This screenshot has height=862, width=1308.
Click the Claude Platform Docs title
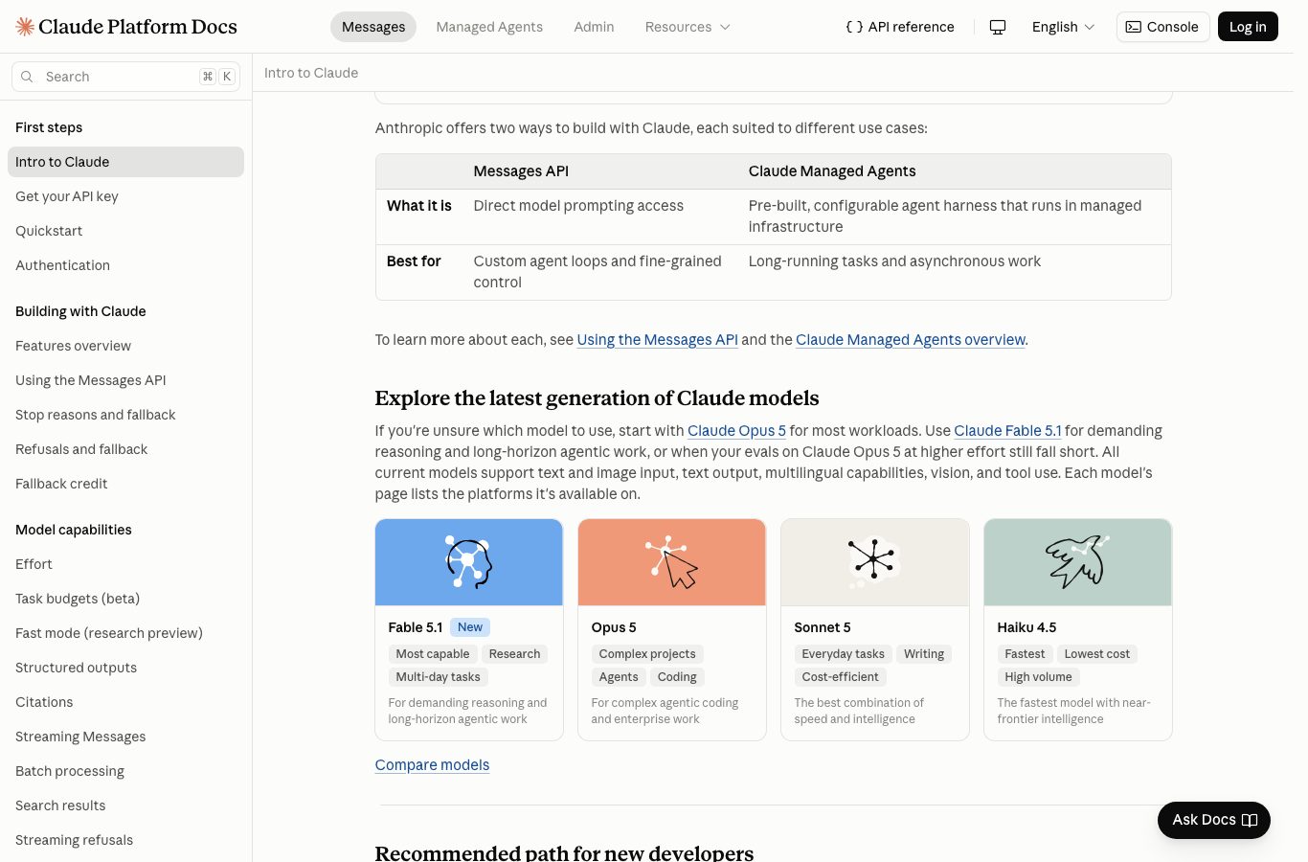click(x=138, y=27)
